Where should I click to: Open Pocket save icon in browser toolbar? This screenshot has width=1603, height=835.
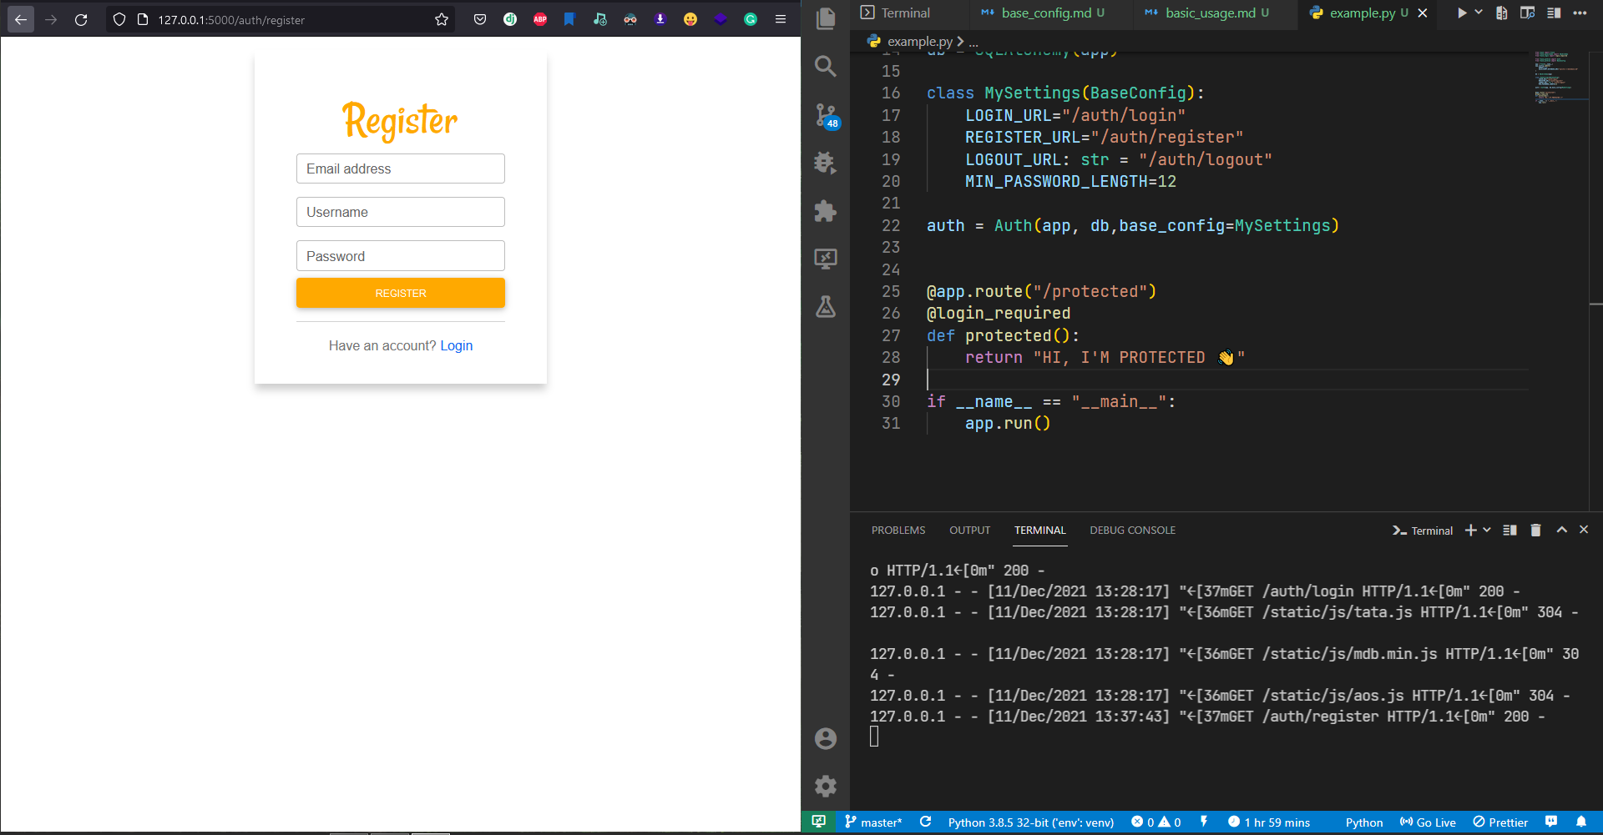(480, 19)
